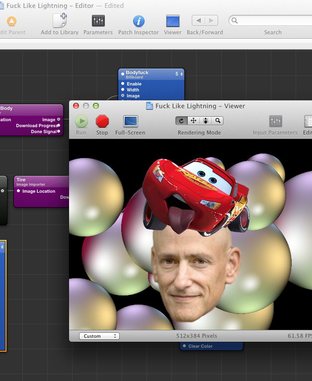This screenshot has width=312, height=381.
Task: Click the document icon in the Viewer title
Action: click(x=149, y=106)
